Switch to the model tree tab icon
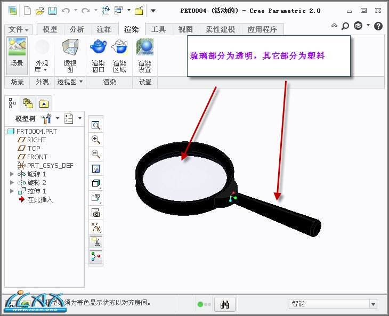Viewport: 389px width, 316px height. [12, 103]
